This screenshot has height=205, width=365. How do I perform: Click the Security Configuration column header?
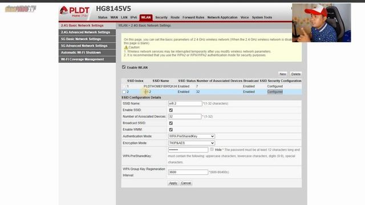tap(285, 81)
